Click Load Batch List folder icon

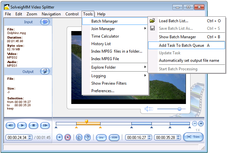152,21
